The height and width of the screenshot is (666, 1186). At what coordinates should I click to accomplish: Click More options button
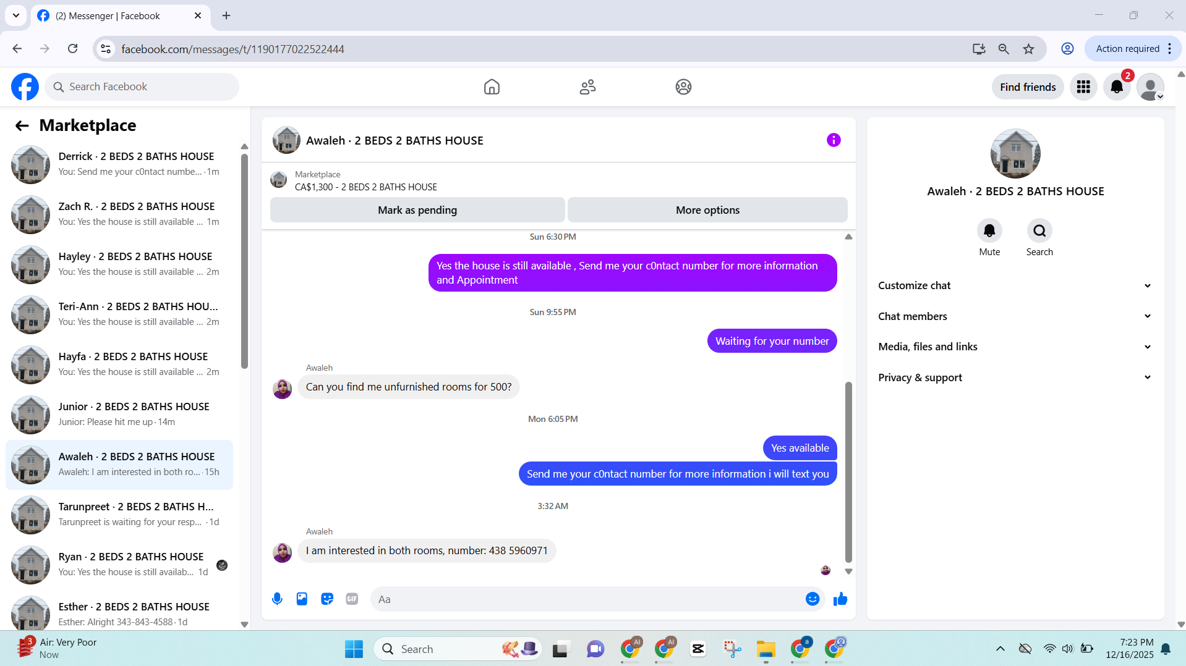(x=707, y=210)
